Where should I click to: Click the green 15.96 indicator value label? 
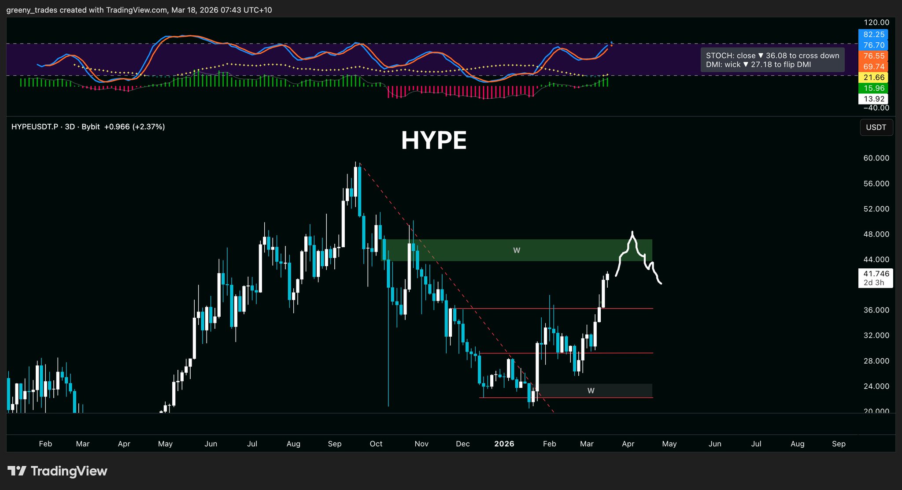pyautogui.click(x=873, y=88)
